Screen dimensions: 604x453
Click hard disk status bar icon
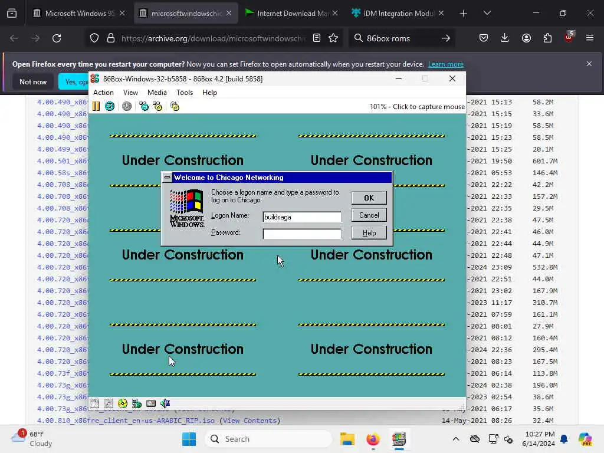point(151,403)
